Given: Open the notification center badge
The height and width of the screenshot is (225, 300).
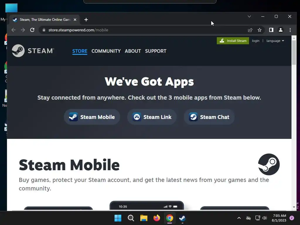Looking at the screenshot, I should (x=292, y=218).
